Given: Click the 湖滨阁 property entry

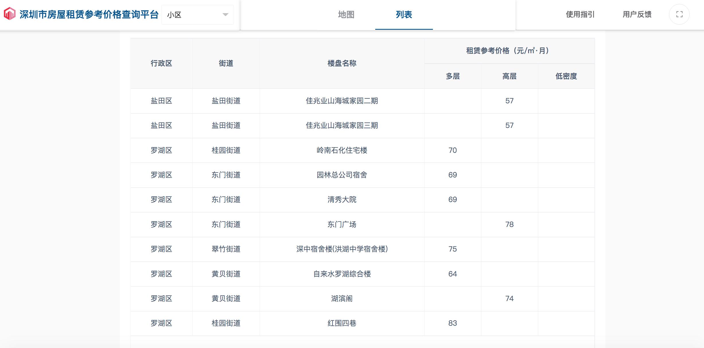Looking at the screenshot, I should pyautogui.click(x=342, y=298).
